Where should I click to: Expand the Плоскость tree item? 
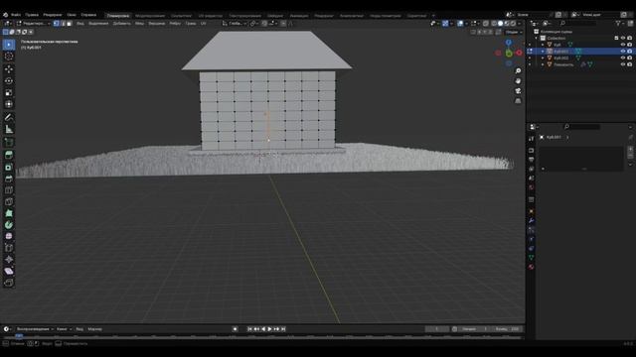pos(543,64)
